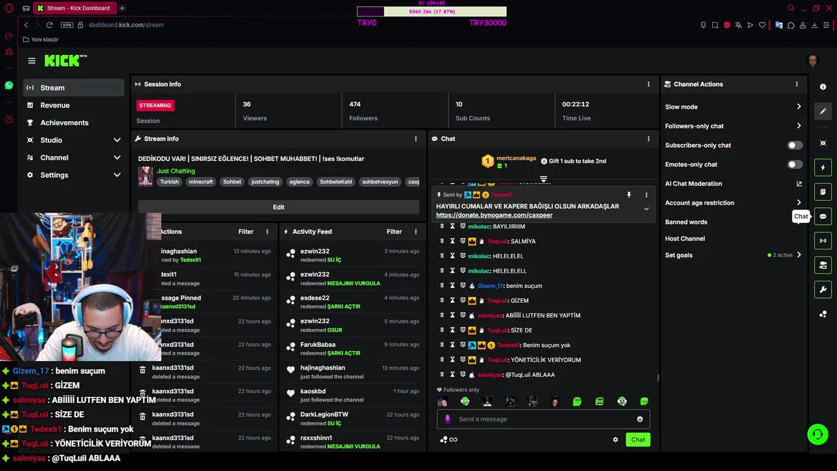Open Revenue in left navigation
The image size is (837, 471).
73,105
